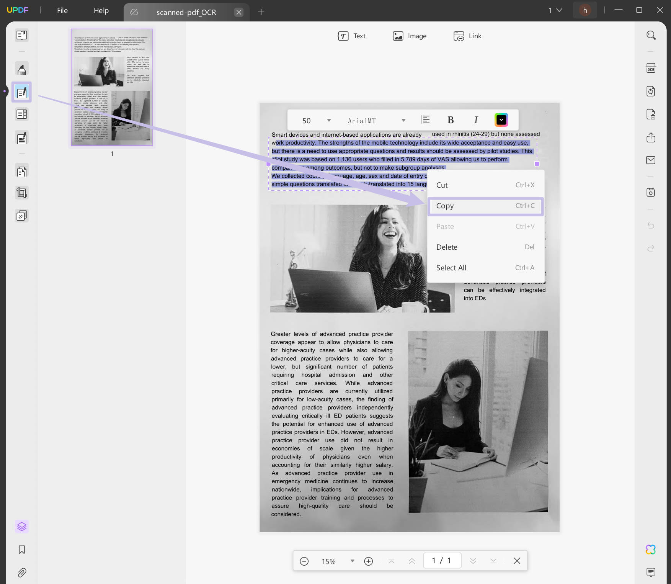Image resolution: width=671 pixels, height=584 pixels.
Task: Share document via the email icon
Action: tap(651, 160)
